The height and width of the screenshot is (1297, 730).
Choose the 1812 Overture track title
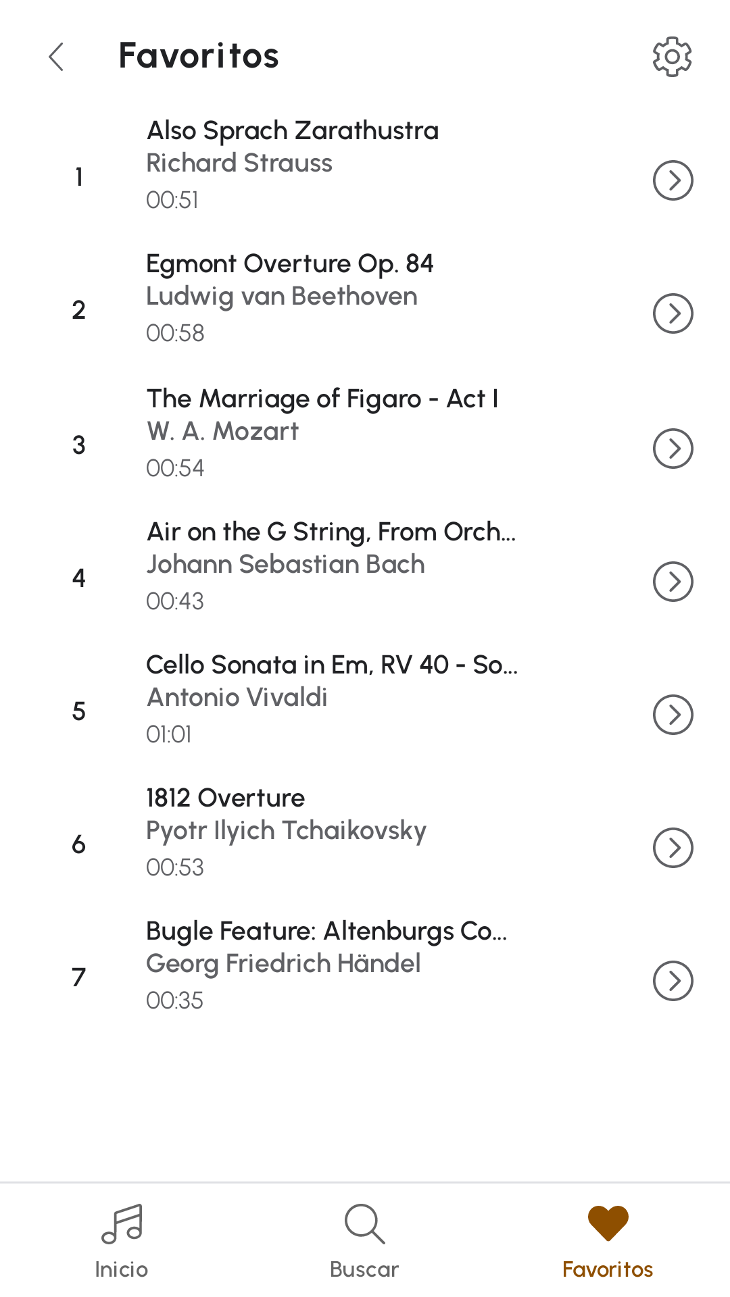click(x=226, y=798)
